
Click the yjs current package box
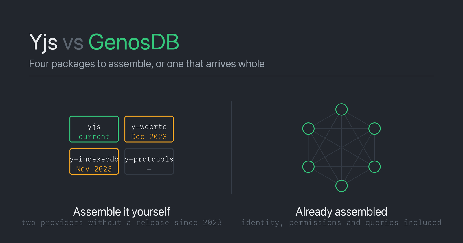click(x=94, y=129)
